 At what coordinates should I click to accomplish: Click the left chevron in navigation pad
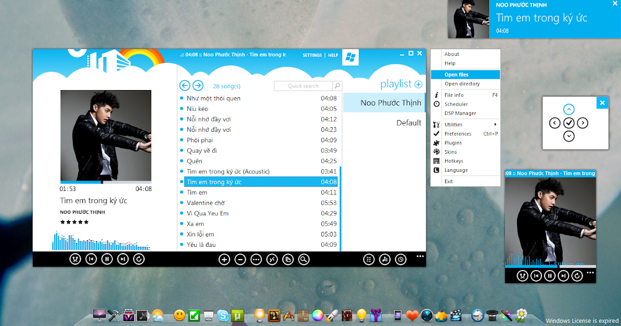[x=555, y=123]
